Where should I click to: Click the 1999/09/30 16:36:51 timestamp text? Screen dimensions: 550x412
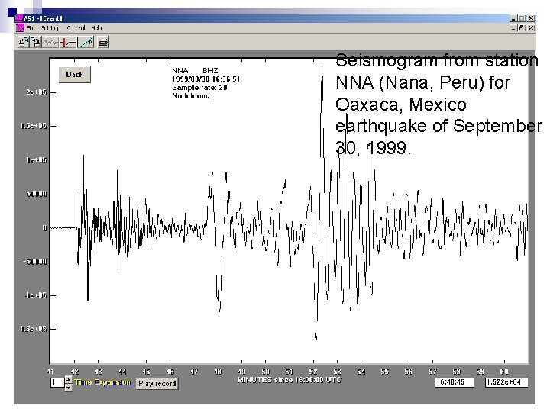click(205, 79)
